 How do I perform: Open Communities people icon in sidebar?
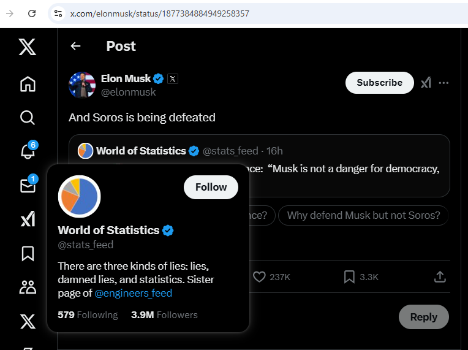28,287
